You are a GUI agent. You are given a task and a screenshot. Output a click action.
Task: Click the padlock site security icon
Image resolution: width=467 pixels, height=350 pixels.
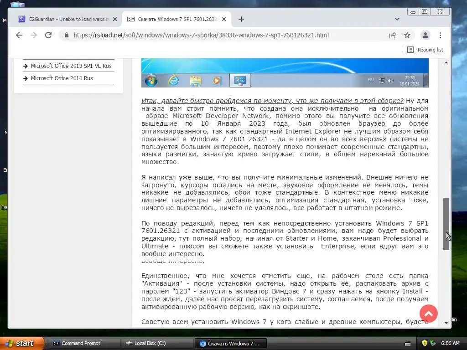pos(67,35)
